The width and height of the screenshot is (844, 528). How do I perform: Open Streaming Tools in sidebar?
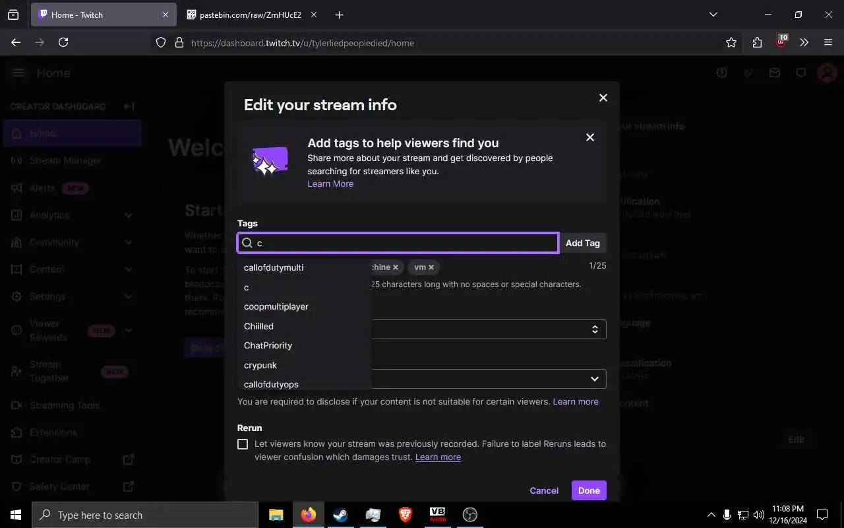click(x=71, y=405)
